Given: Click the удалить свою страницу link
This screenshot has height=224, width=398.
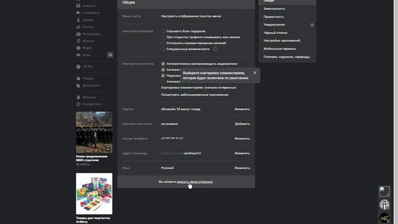Looking at the screenshot, I should [195, 182].
